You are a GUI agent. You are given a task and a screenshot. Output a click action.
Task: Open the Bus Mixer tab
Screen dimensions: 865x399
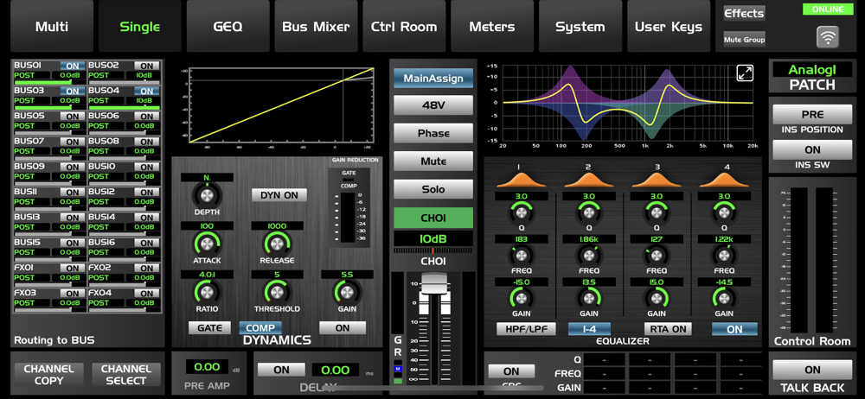(316, 27)
